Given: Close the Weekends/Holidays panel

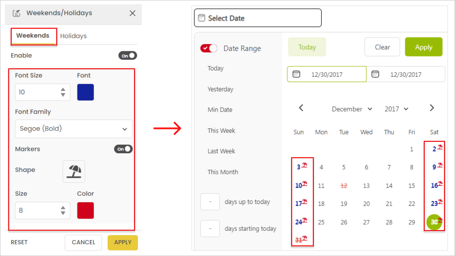Looking at the screenshot, I should pos(133,13).
